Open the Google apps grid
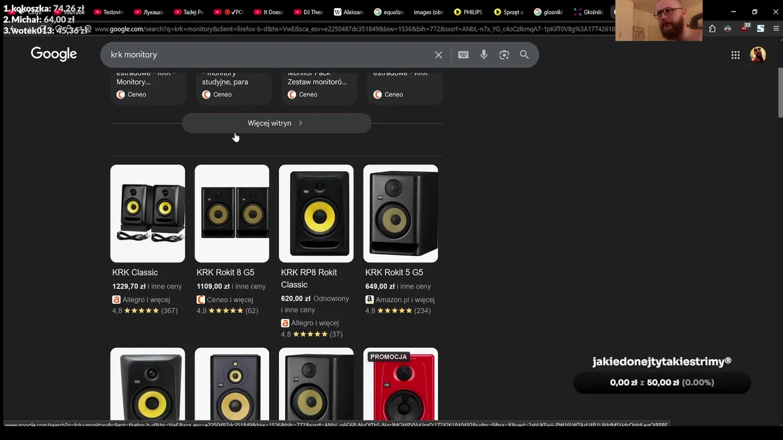 coord(735,55)
